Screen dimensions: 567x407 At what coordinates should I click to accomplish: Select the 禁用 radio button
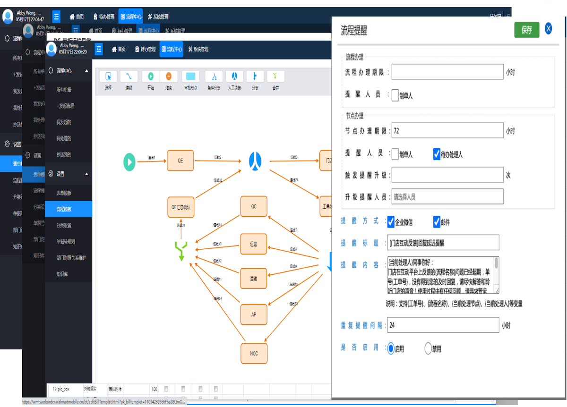click(429, 349)
